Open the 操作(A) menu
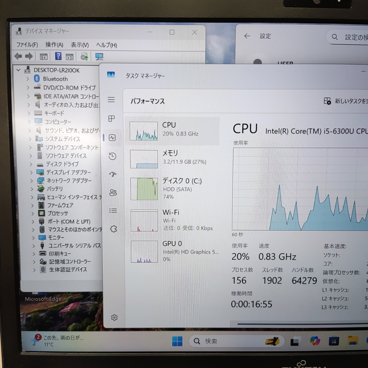Viewport: 368px width, 368px height. (54, 45)
